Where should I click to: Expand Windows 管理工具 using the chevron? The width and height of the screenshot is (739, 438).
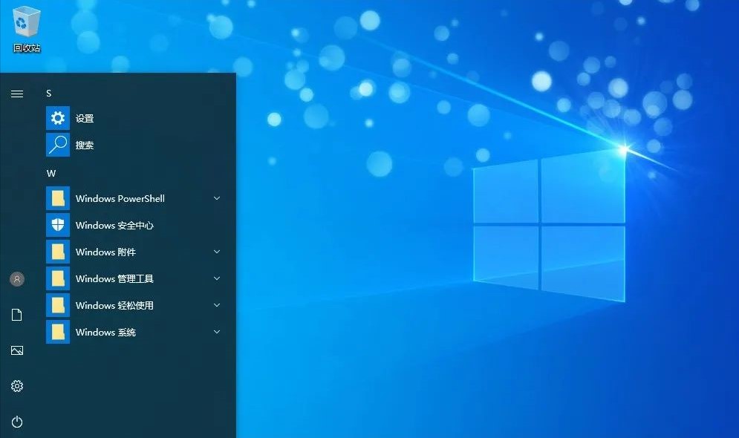pyautogui.click(x=216, y=278)
